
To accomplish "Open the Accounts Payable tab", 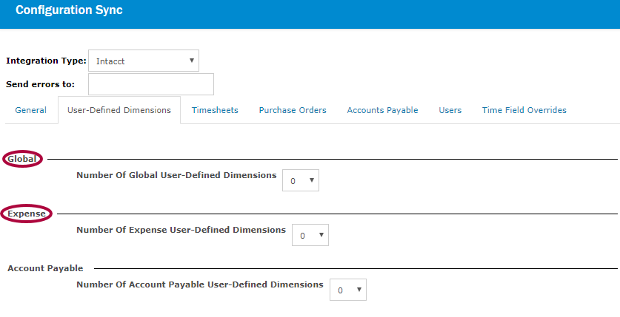I will (x=382, y=110).
